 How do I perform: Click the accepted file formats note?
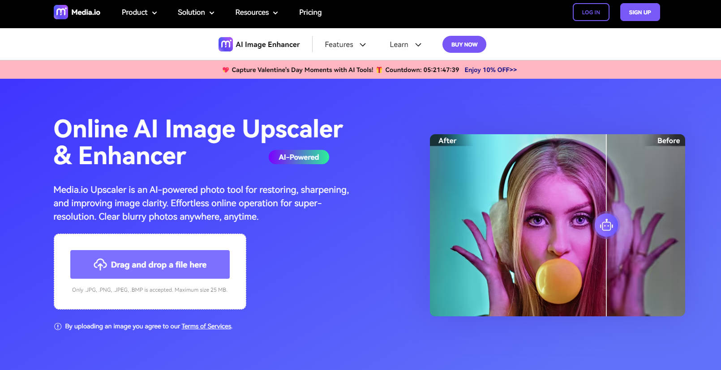pyautogui.click(x=150, y=290)
